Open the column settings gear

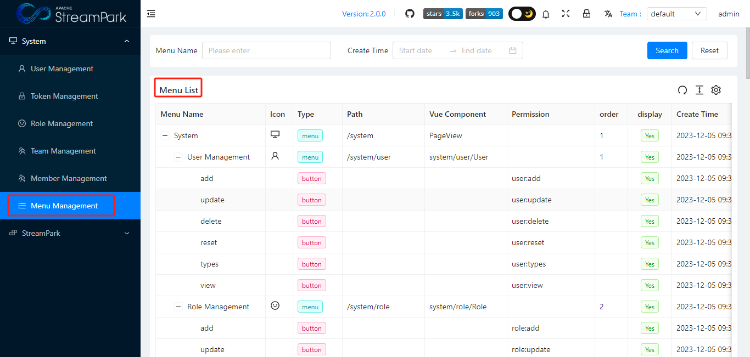pos(716,90)
